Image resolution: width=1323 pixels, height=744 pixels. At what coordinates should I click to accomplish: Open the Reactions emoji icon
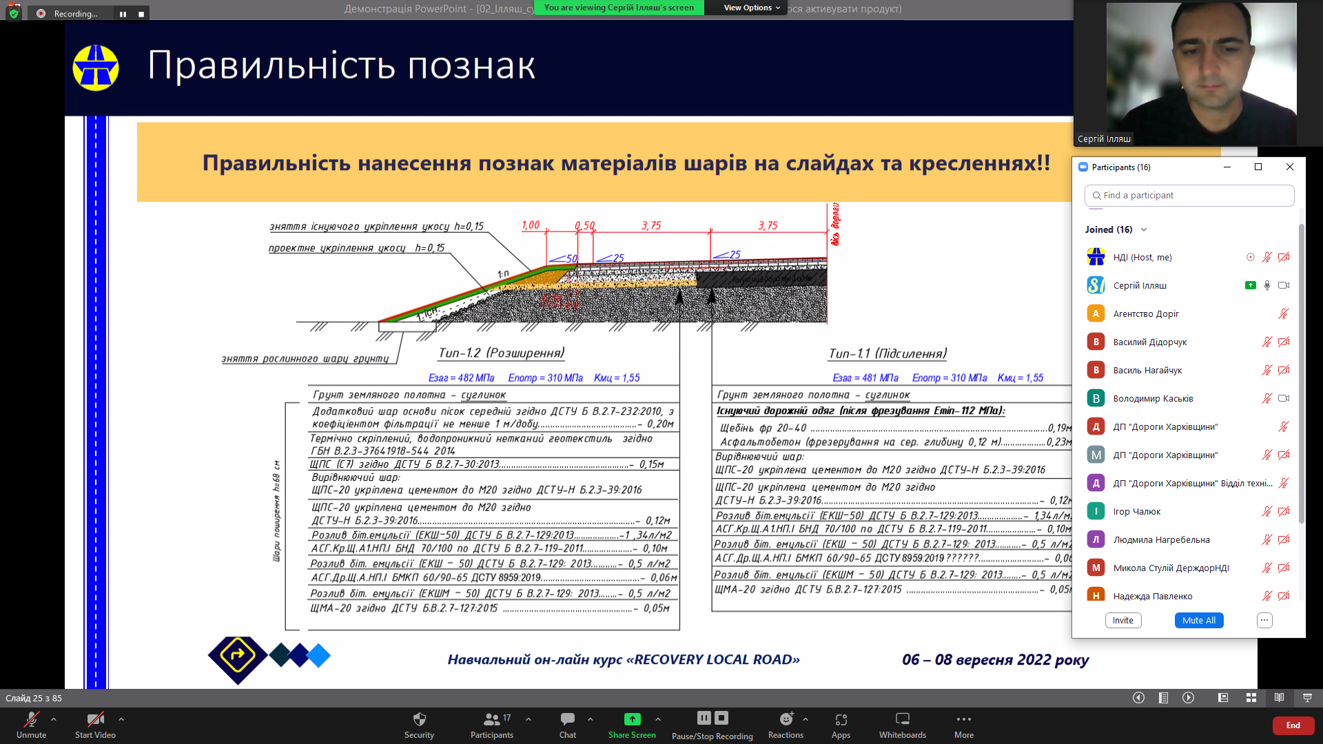click(786, 719)
